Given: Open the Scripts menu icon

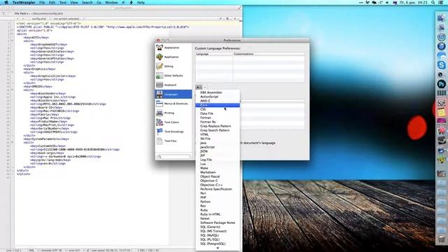Looking at the screenshot, I should [x=131, y=3].
